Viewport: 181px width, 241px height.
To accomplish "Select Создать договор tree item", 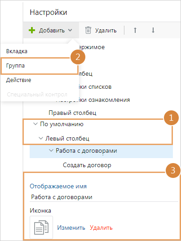I will tap(87, 165).
